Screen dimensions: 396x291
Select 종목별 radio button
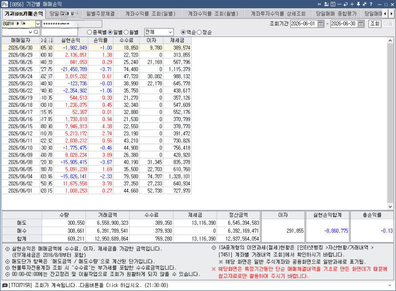(89, 32)
